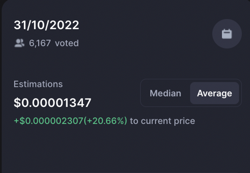Click the year 2022 in the date
The image size is (250, 173).
tap(64, 25)
